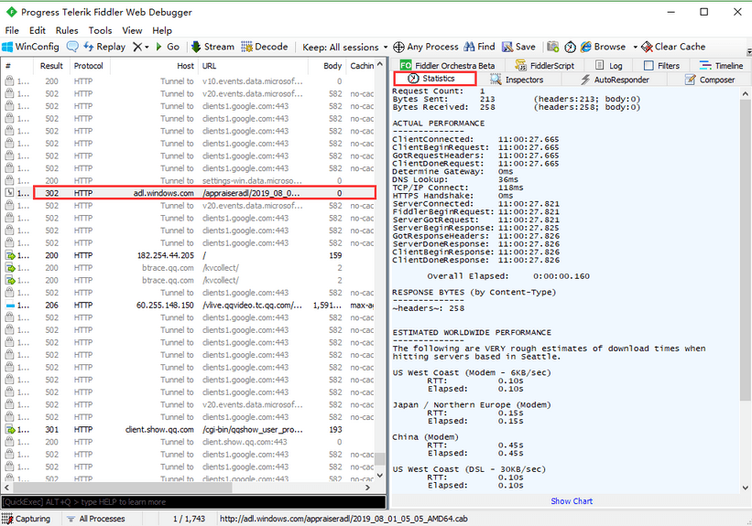Sort sessions by Body column header

tap(327, 66)
